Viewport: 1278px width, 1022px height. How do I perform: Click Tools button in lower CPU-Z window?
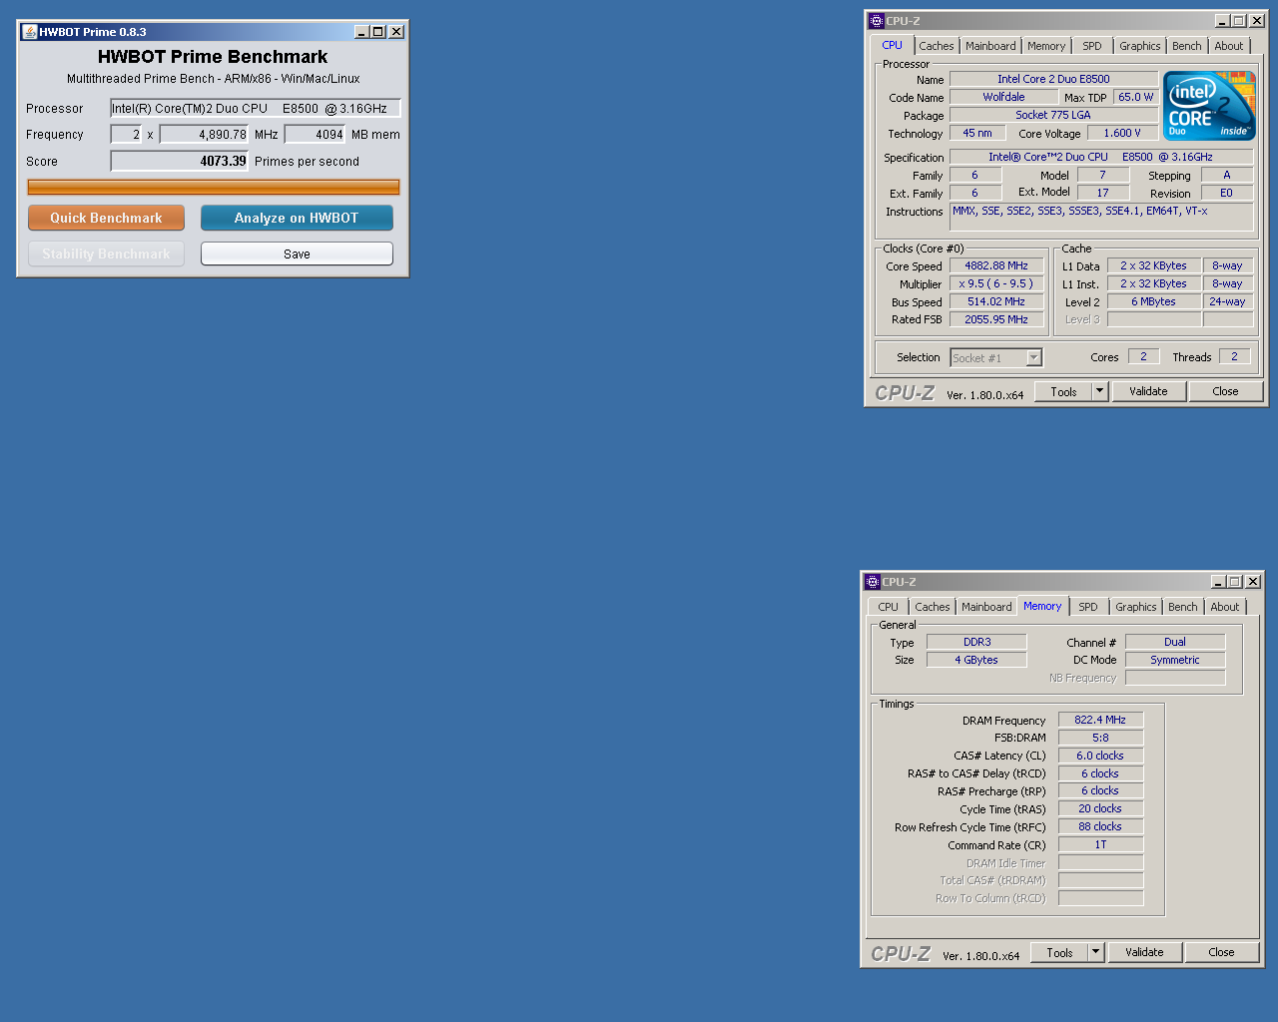pos(1059,952)
